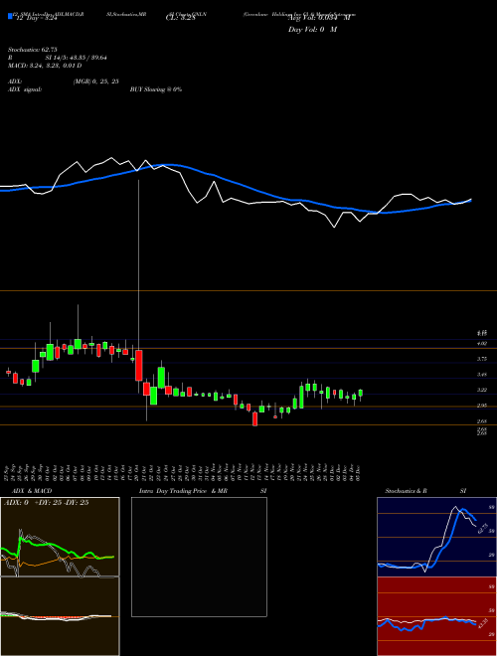Screen dimensions: 497x656
Task: Select the 'ADX: 0 +DY: 25 -DY: 25' header
Action: click(46, 503)
